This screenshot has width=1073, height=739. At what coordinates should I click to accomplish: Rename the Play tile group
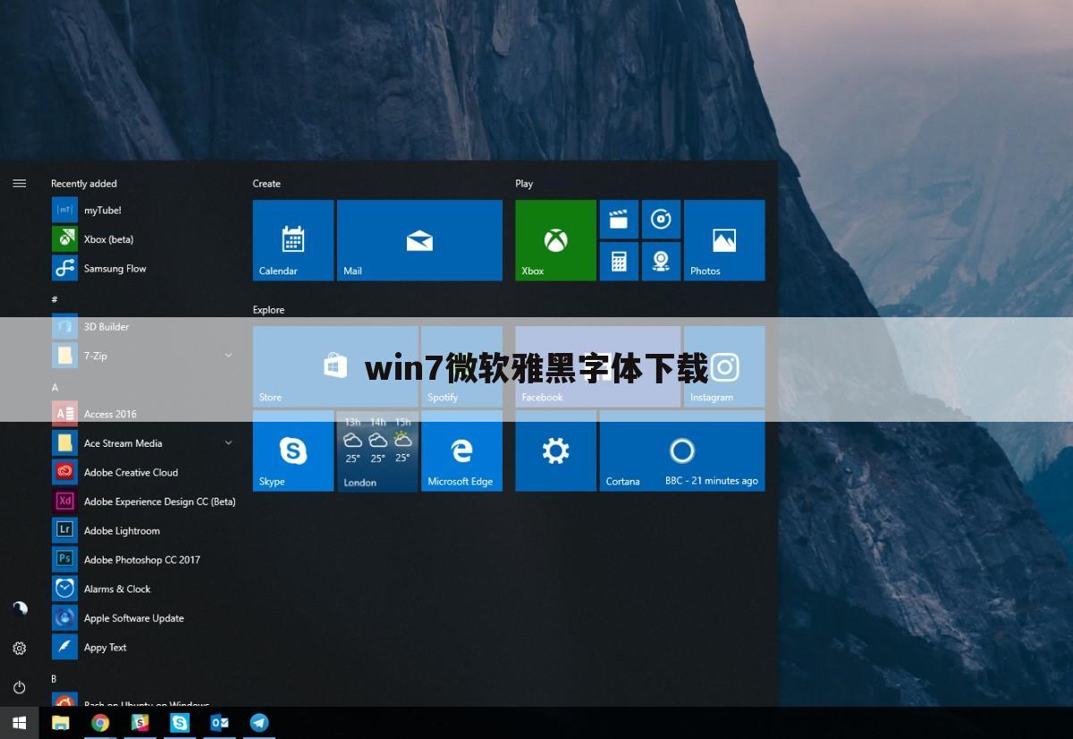tap(524, 183)
